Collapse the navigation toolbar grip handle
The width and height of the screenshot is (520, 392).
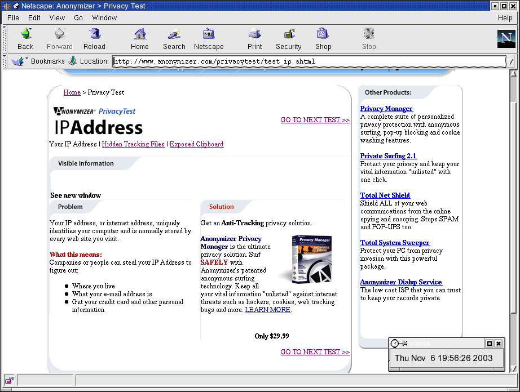click(5, 39)
